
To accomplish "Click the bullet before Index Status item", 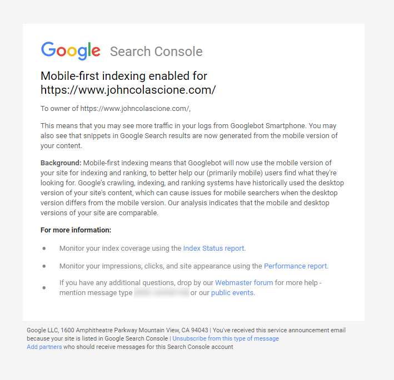I will (x=44, y=249).
